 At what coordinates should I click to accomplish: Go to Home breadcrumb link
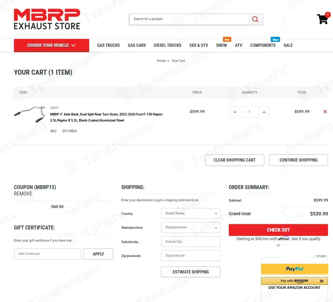pyautogui.click(x=161, y=61)
